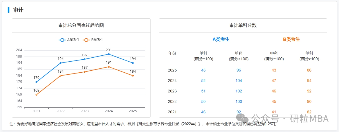The height and width of the screenshot is (132, 339).
Task: Click the 2025 row A类 score 96
Action: (x=239, y=70)
